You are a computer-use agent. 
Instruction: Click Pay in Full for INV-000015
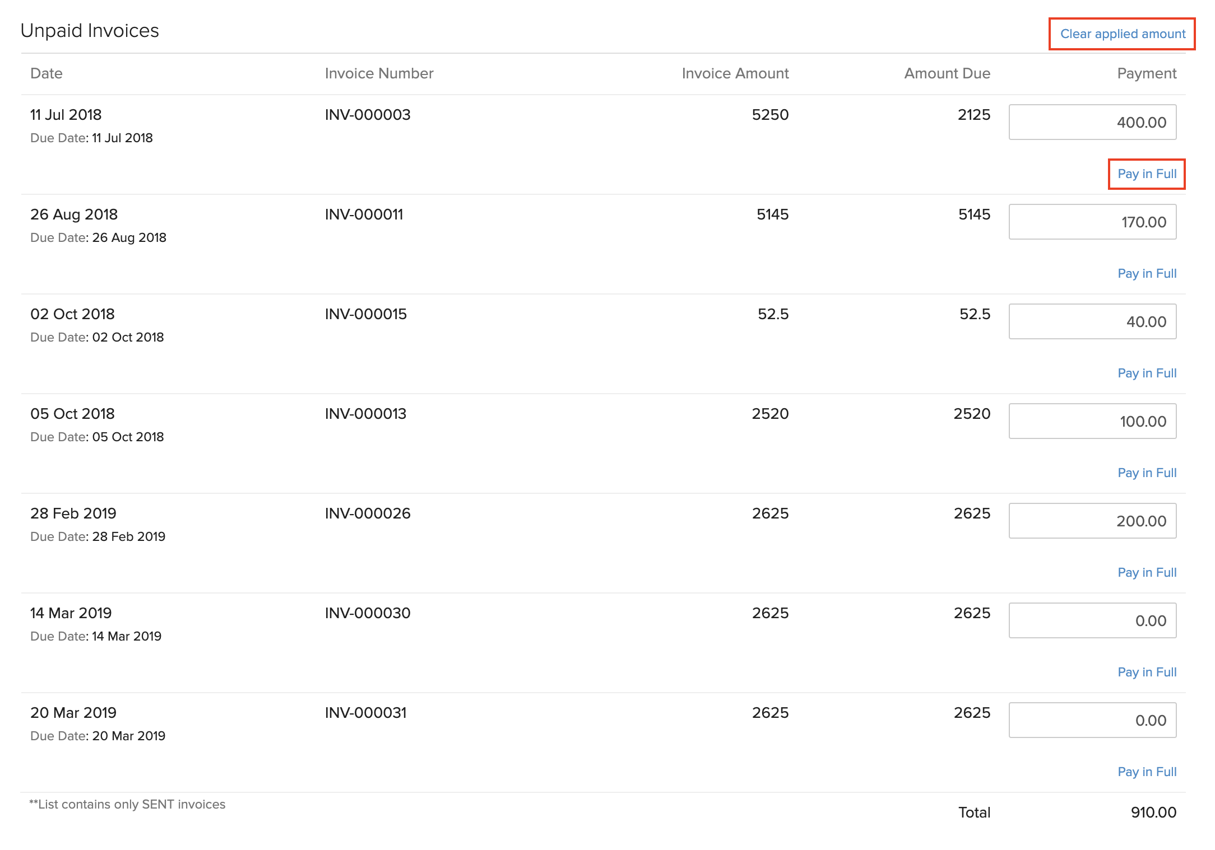[x=1147, y=373]
